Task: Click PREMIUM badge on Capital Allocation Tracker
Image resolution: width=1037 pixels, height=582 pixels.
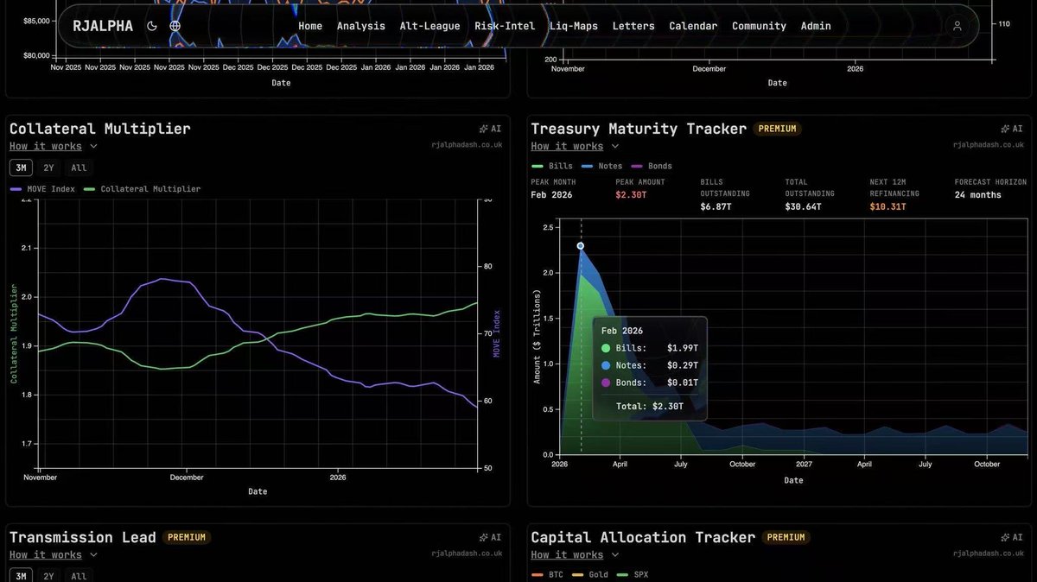Action: (786, 537)
